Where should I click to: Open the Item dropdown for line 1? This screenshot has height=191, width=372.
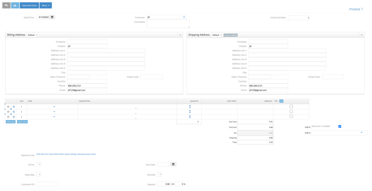[54, 107]
